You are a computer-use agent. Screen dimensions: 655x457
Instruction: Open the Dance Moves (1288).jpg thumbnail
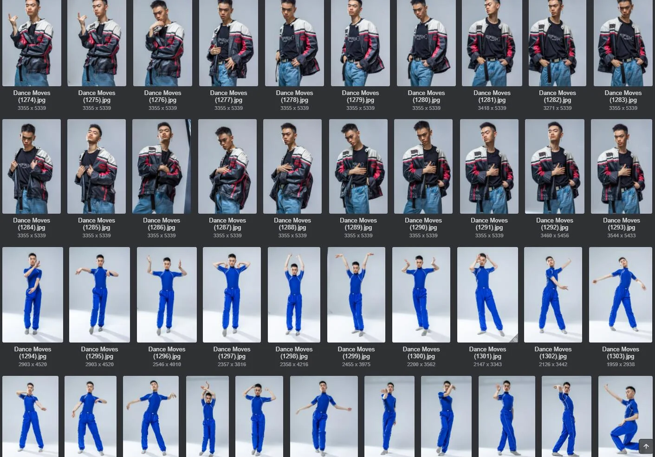[x=292, y=166]
